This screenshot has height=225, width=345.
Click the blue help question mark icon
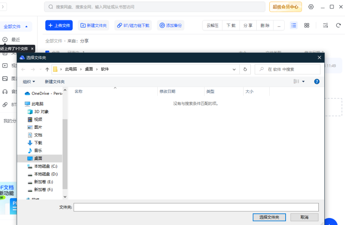317,81
